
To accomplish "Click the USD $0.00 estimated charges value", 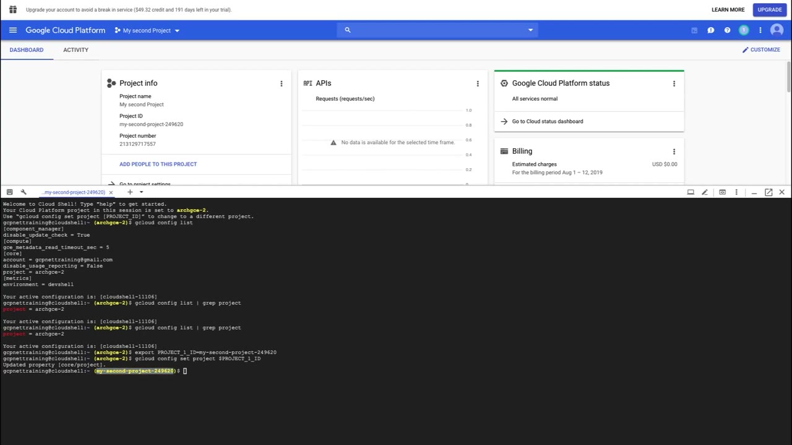I will tap(665, 164).
